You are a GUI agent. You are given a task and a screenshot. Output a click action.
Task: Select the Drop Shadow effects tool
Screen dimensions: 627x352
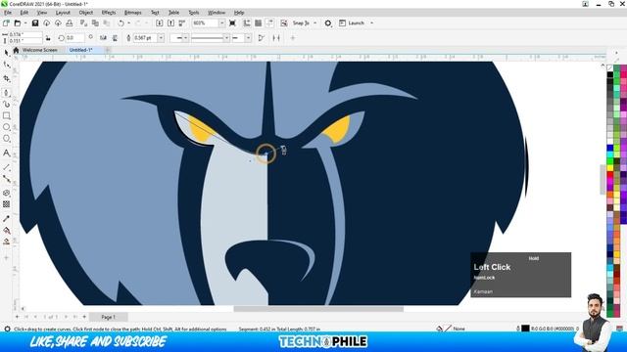click(x=7, y=193)
